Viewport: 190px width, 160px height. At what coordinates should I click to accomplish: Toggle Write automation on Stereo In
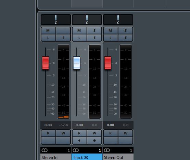[63, 133]
